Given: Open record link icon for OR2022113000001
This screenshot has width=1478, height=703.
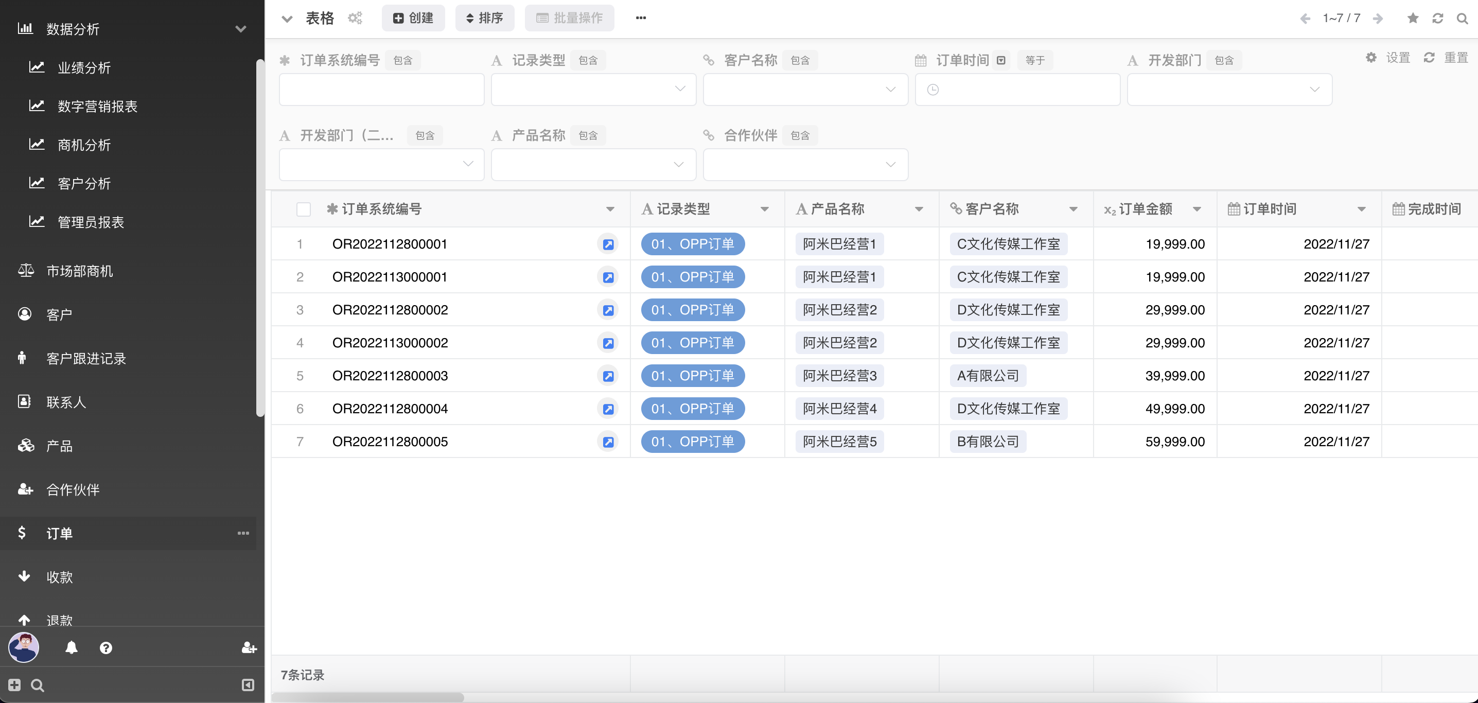Looking at the screenshot, I should [x=608, y=277].
